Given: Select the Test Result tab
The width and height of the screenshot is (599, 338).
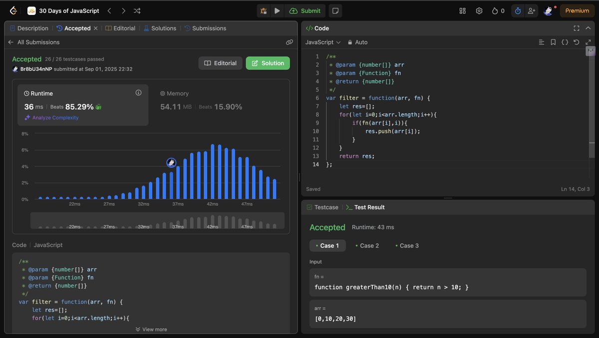Looking at the screenshot, I should (x=365, y=207).
